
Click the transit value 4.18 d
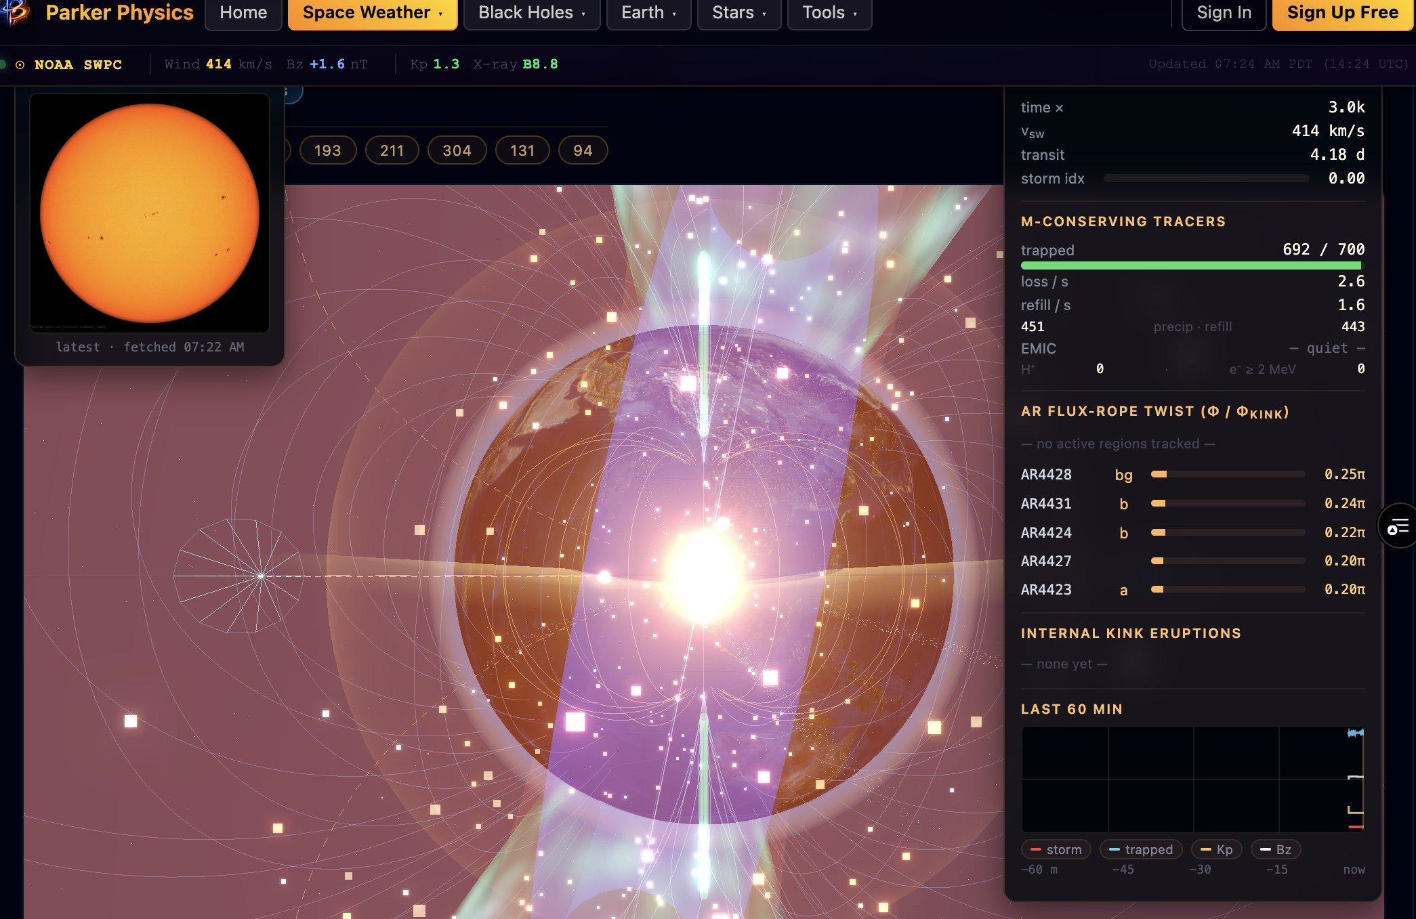(x=1337, y=155)
